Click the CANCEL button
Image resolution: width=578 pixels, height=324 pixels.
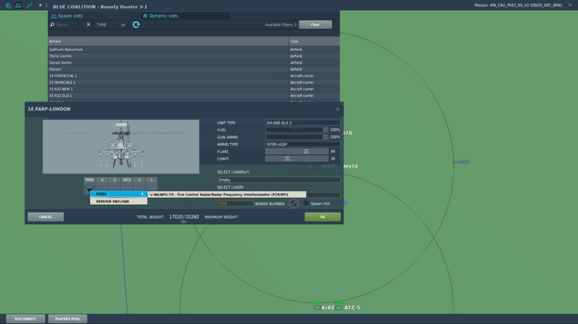pyautogui.click(x=46, y=217)
